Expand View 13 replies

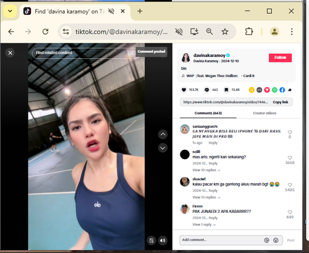coord(206,197)
